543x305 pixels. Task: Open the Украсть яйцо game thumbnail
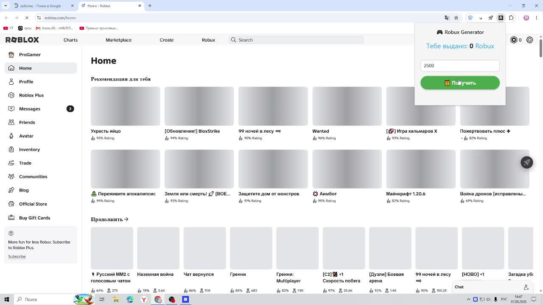click(125, 106)
